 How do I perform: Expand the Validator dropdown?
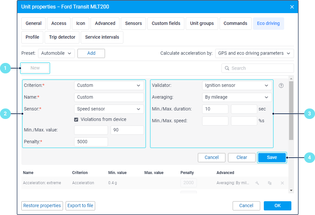pos(237,86)
